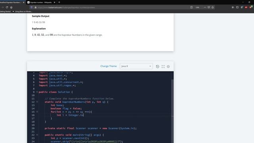Open the account extension icon with badge
Screen dimensions: 254x143
tap(242, 7)
